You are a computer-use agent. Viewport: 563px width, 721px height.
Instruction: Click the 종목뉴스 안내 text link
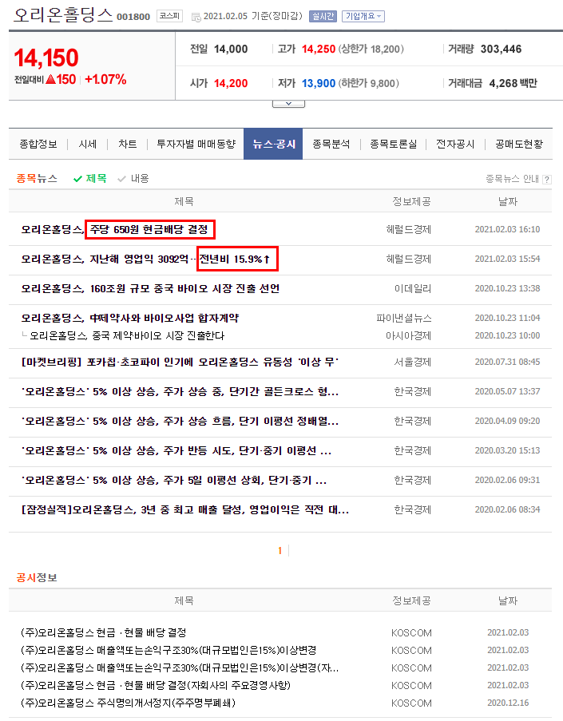(512, 179)
